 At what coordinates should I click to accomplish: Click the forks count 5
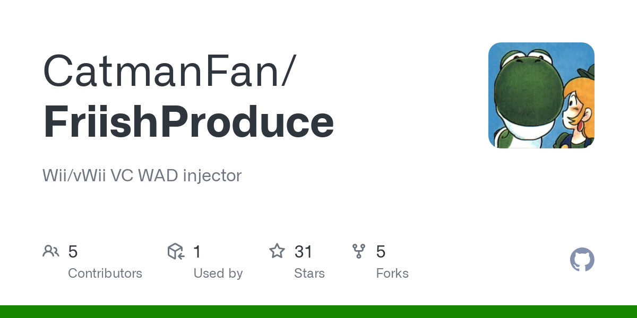pos(381,251)
